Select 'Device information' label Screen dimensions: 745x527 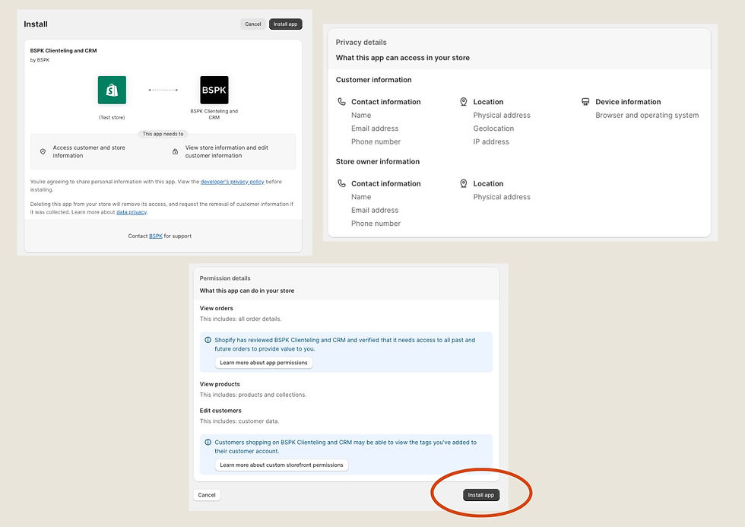click(x=628, y=102)
